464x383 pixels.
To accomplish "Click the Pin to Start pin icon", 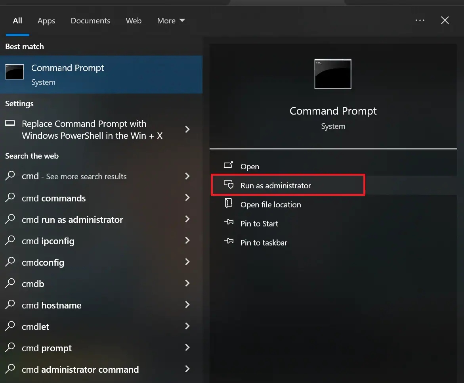I will (228, 223).
